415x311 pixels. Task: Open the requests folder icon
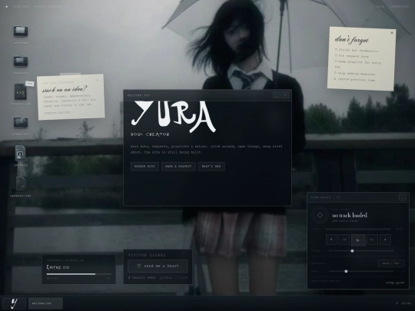coord(21,61)
